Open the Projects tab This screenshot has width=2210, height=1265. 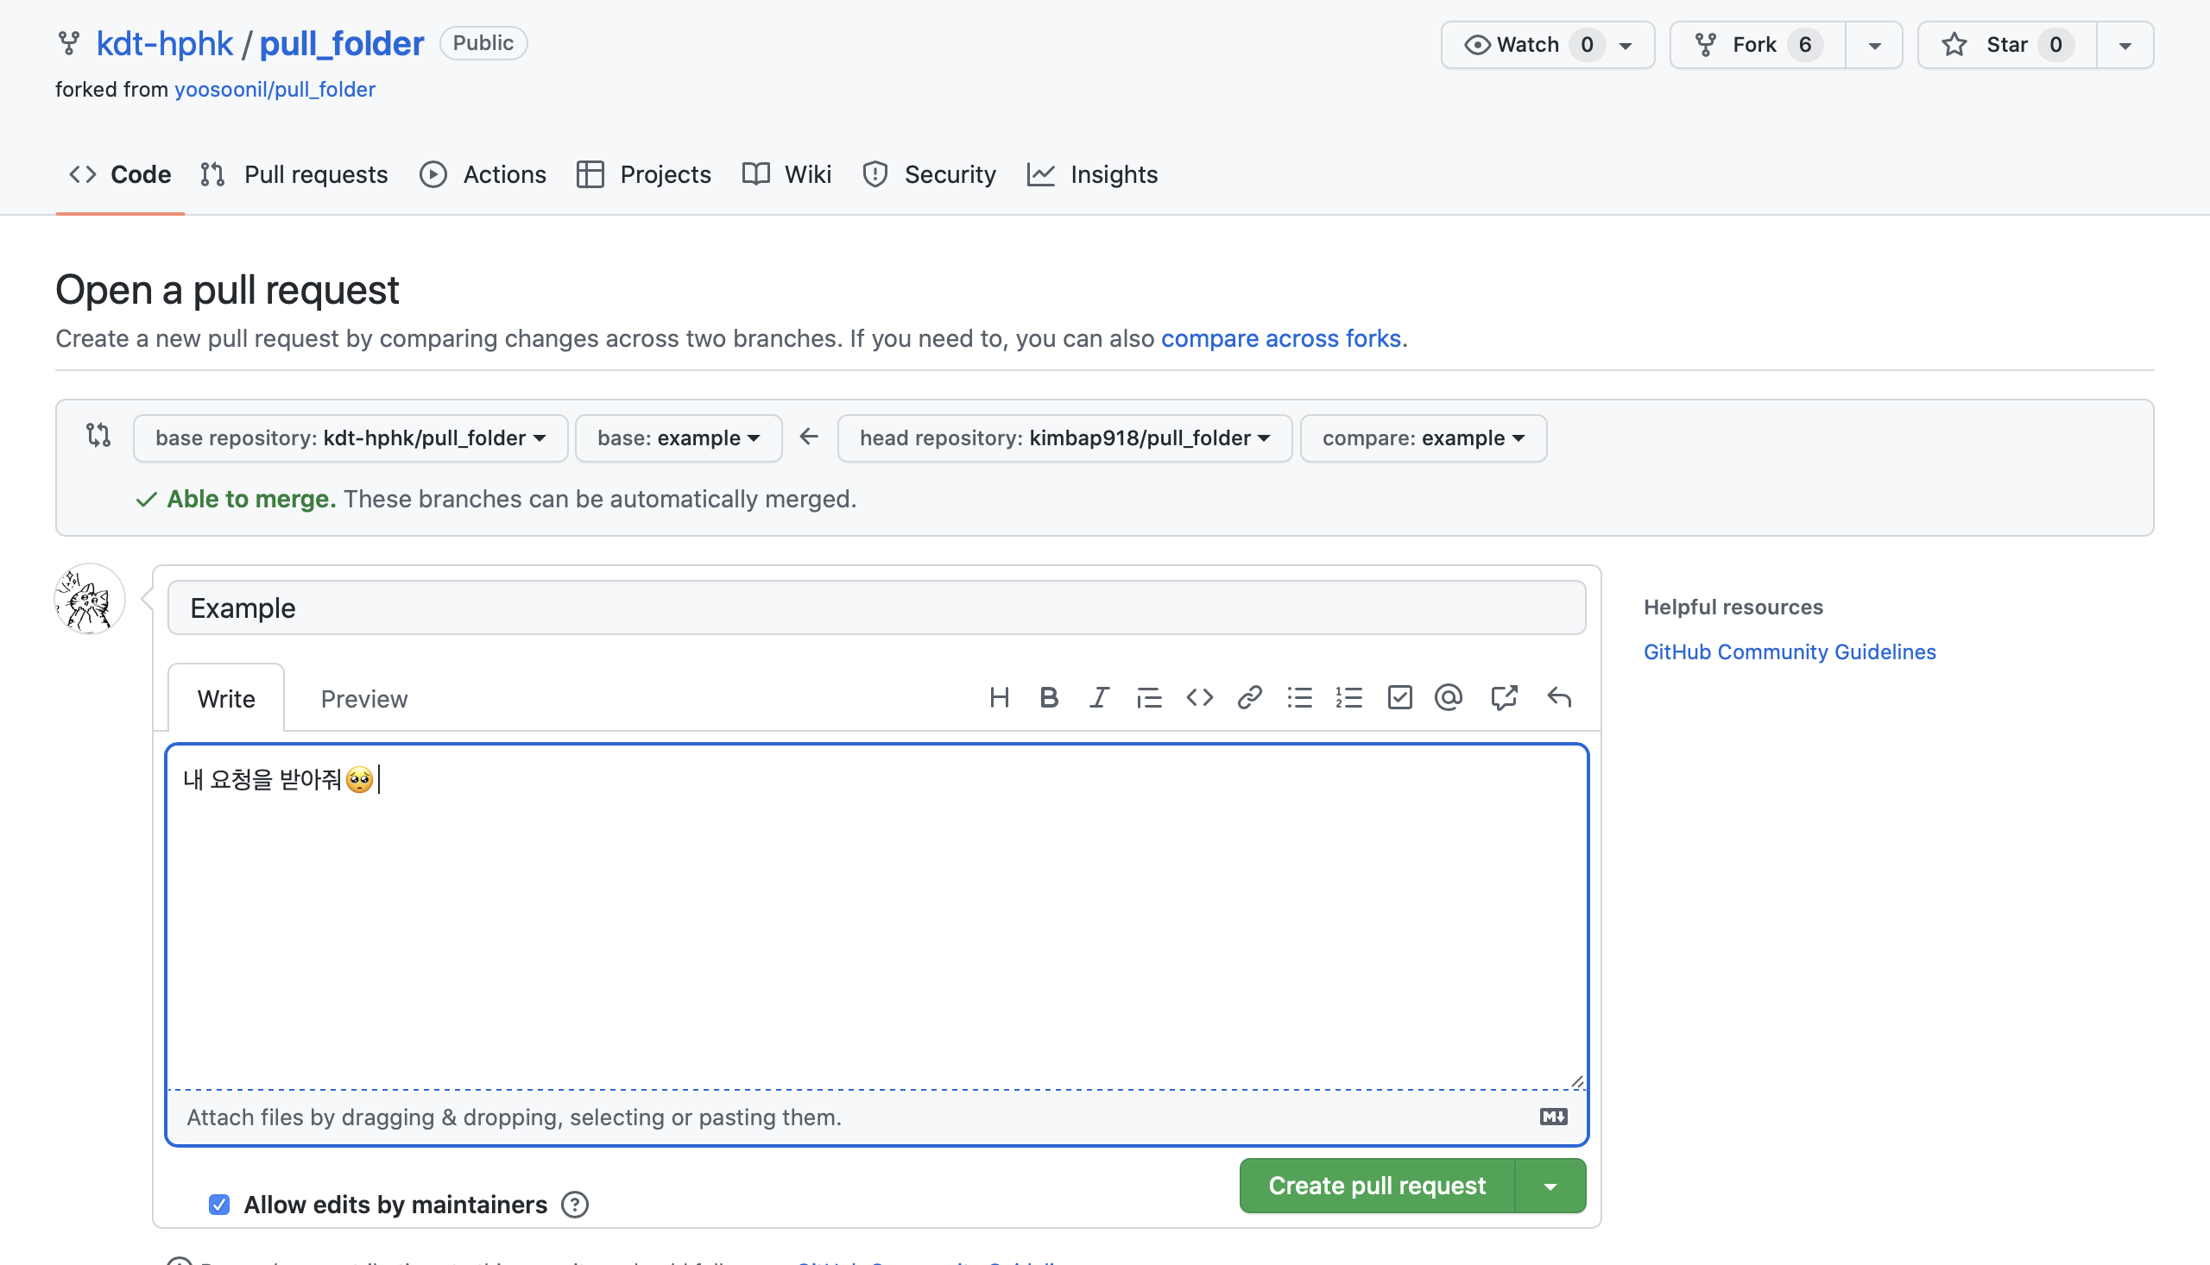[x=643, y=174]
